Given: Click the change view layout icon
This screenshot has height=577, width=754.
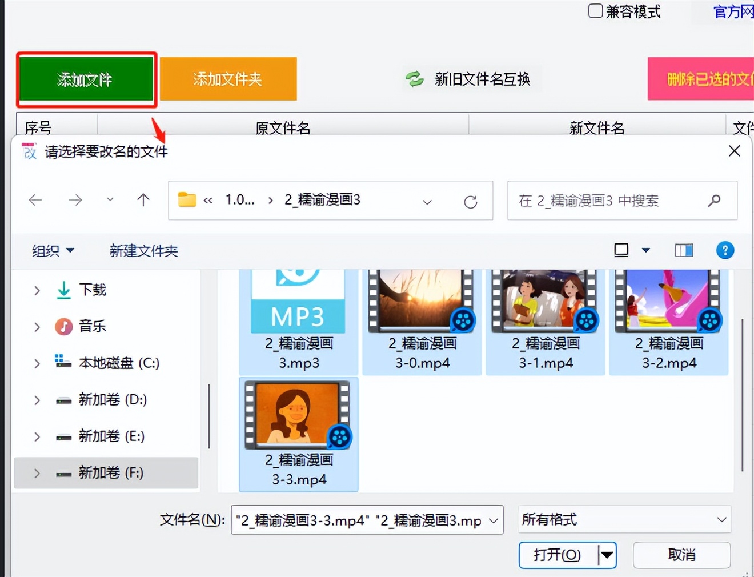Looking at the screenshot, I should 621,250.
